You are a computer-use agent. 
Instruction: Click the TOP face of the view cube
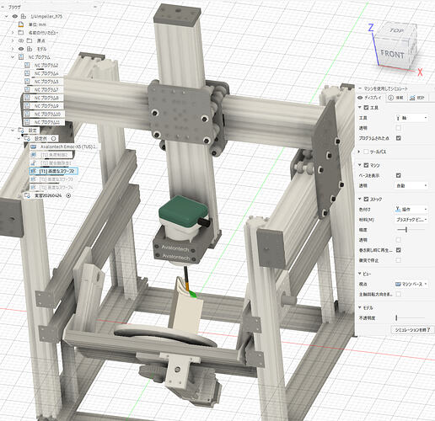click(396, 30)
